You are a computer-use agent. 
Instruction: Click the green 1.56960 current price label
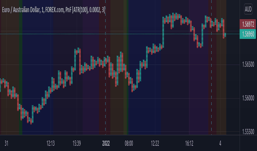point(248,34)
